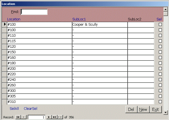
Task: Sort by Location column header
Action: pyautogui.click(x=14, y=19)
